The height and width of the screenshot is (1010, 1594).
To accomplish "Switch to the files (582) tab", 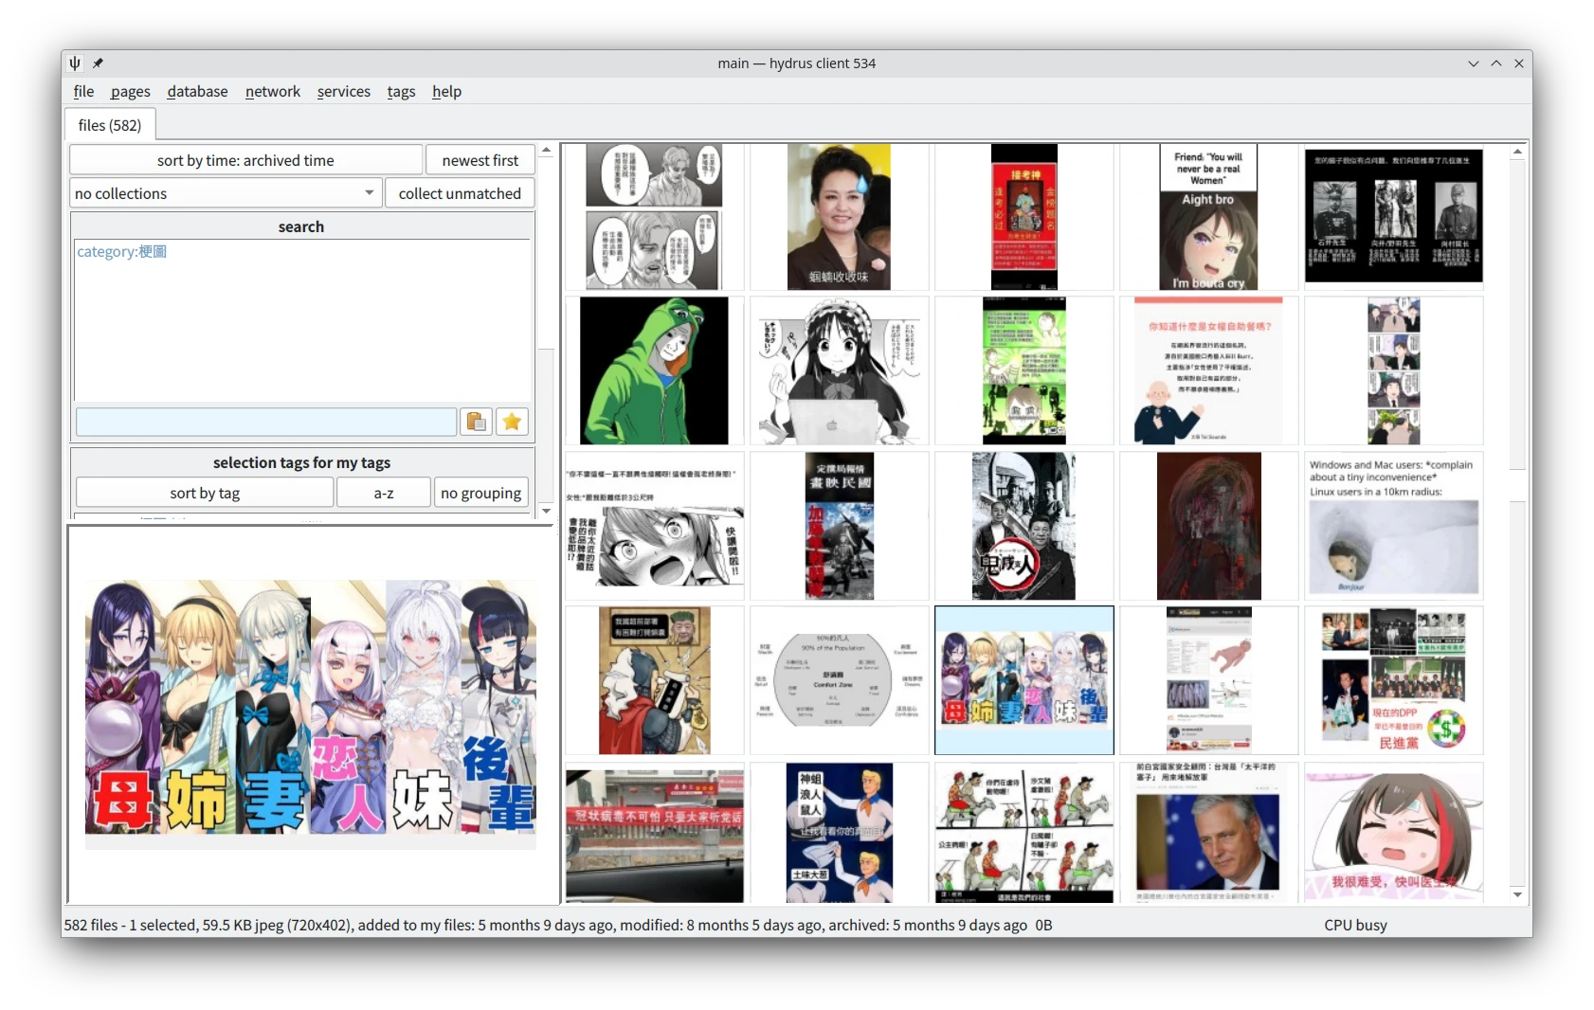I will pos(110,125).
